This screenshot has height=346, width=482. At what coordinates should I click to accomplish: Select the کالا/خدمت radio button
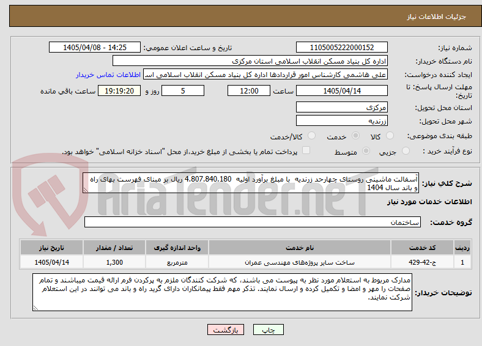[311, 136]
